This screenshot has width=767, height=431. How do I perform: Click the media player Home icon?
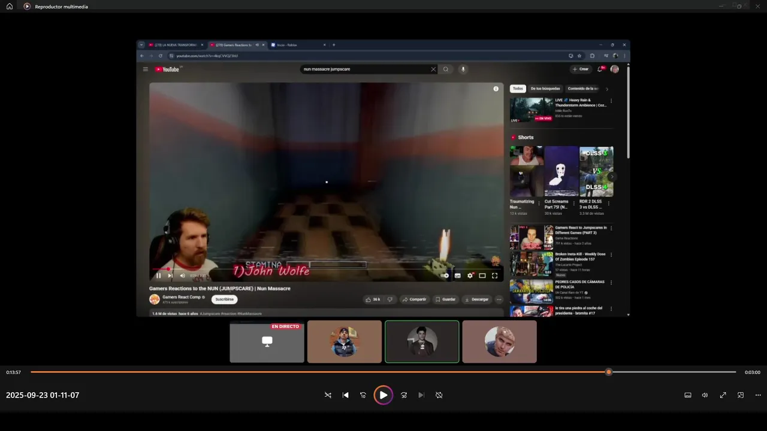pos(10,7)
